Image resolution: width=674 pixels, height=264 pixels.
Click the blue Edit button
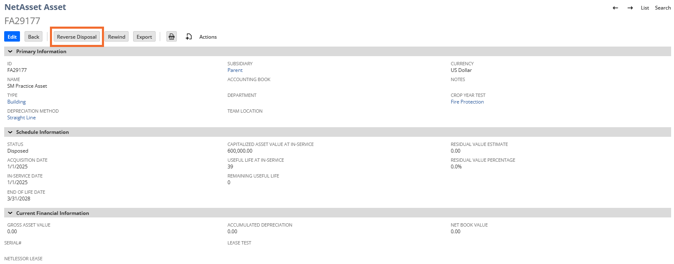pos(12,37)
